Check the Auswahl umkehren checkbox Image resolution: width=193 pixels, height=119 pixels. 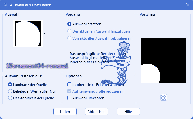69,98
